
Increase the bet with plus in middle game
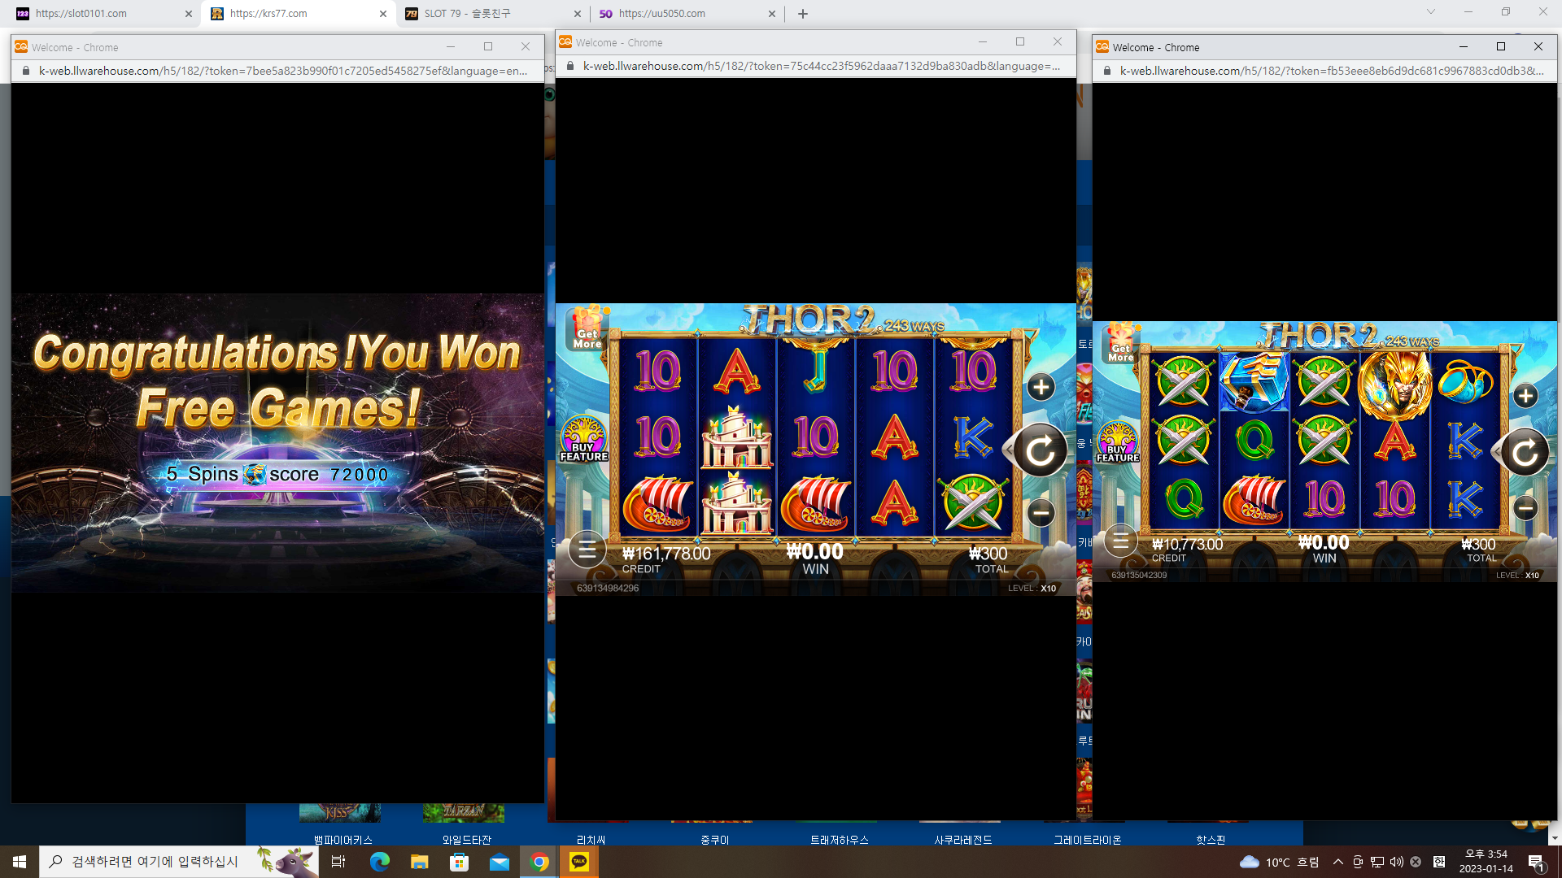[1041, 387]
